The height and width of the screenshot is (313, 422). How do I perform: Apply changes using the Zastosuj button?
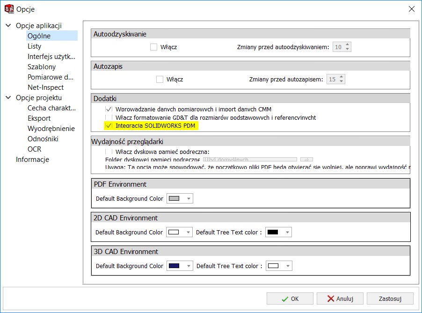[x=390, y=298]
